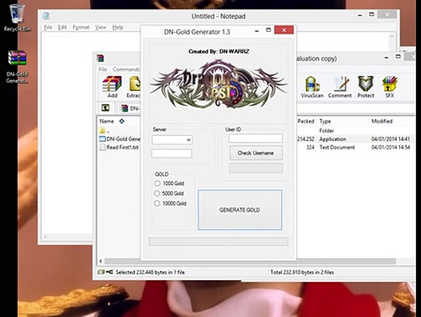Click 'Application' type cell
Image resolution: width=421 pixels, height=317 pixels.
point(332,139)
